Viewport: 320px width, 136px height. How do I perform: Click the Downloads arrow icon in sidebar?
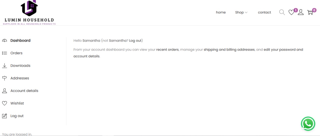[4, 66]
